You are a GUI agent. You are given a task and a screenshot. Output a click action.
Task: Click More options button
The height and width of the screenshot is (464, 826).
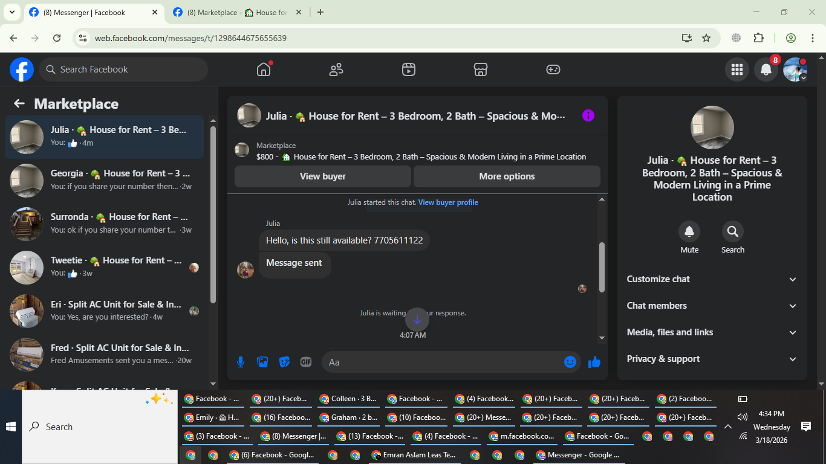pyautogui.click(x=507, y=176)
